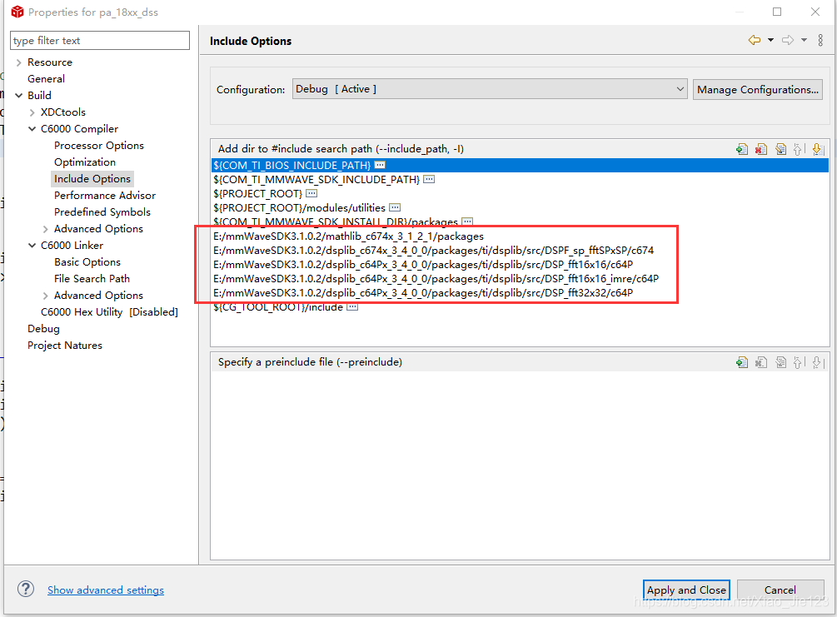
Task: Expand the Resource tree node
Action: click(18, 62)
